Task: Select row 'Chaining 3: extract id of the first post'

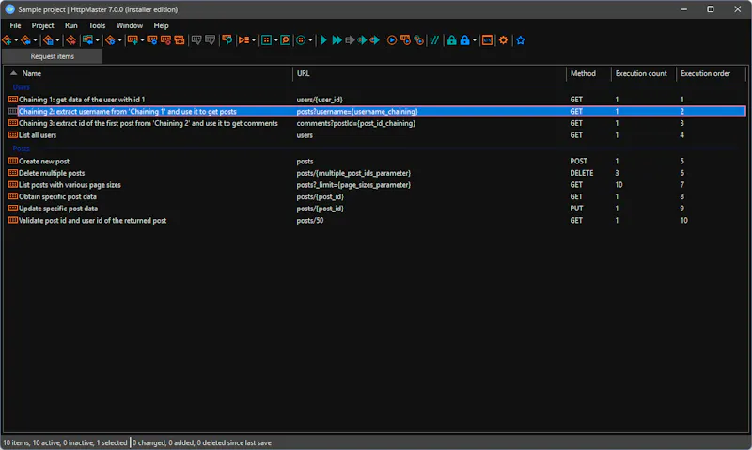Action: (x=377, y=123)
